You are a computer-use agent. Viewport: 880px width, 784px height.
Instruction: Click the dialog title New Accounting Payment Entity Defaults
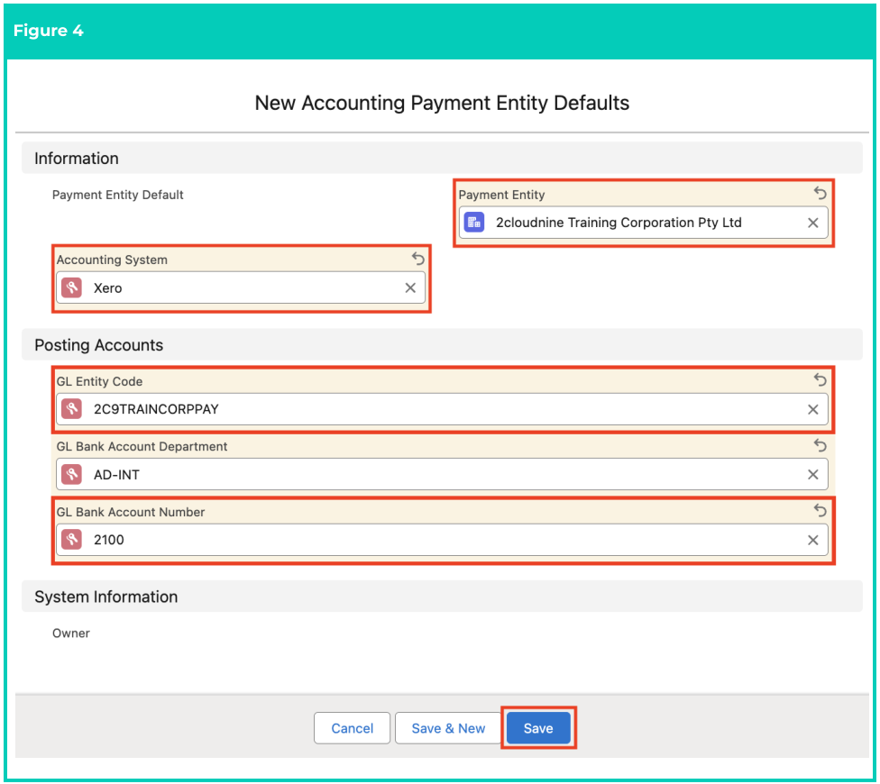(442, 104)
